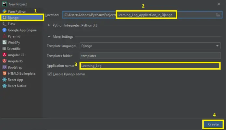Image resolution: width=226 pixels, height=130 pixels.
Task: Click the Templates folder text field
Action: pyautogui.click(x=150, y=56)
